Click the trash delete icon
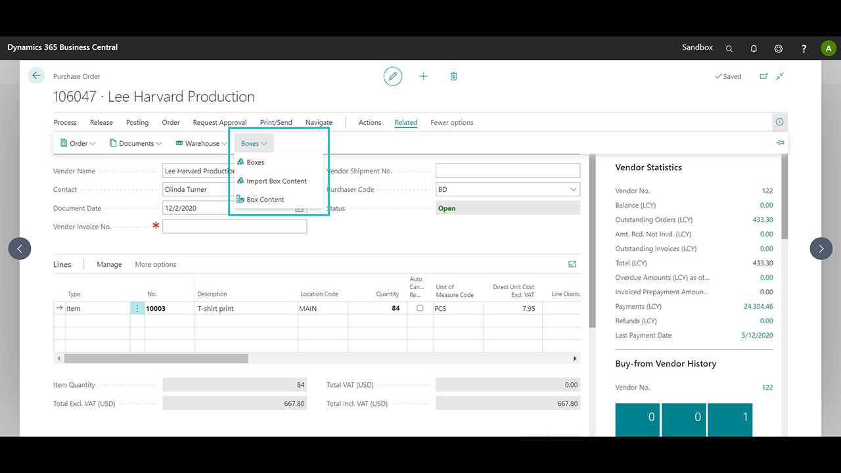Image resolution: width=841 pixels, height=473 pixels. pos(453,76)
